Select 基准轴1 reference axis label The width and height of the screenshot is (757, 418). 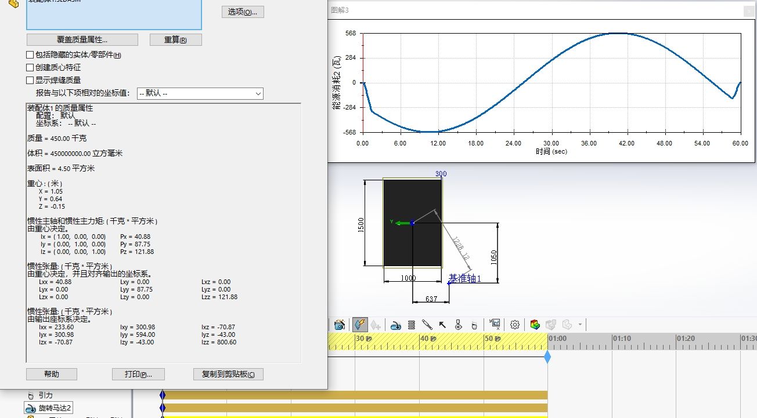tap(465, 278)
